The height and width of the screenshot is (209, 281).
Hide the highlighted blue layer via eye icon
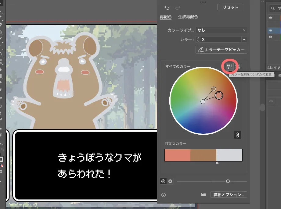tap(270, 30)
